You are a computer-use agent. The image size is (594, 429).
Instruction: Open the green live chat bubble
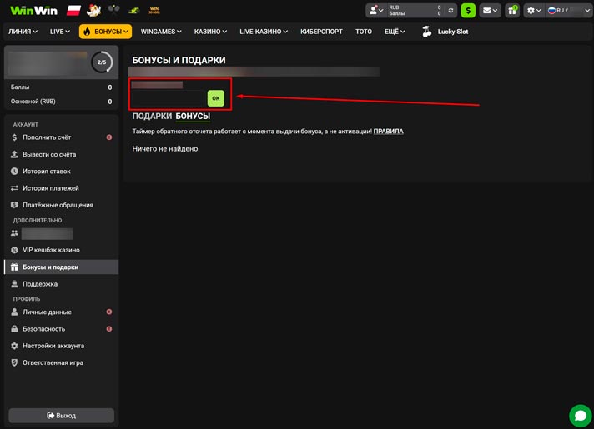pos(581,416)
